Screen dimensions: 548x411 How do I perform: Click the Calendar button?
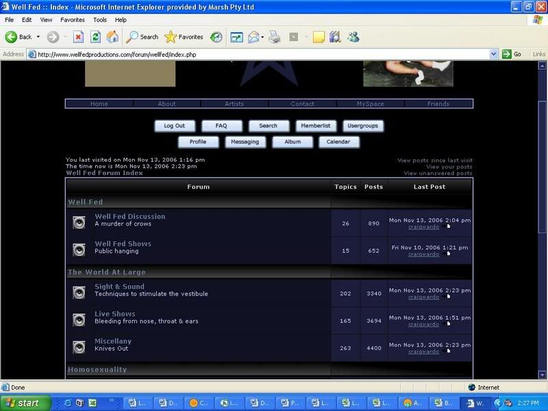pos(338,142)
